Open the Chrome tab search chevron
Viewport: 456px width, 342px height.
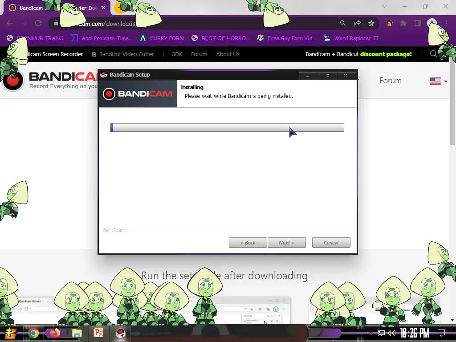[384, 6]
